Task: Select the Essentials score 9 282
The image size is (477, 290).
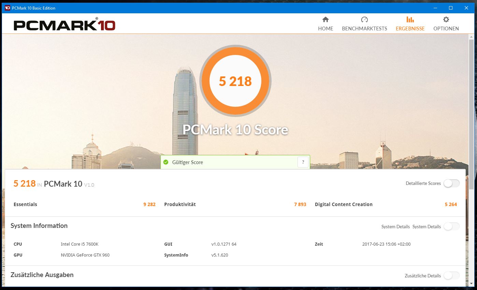Action: [149, 204]
